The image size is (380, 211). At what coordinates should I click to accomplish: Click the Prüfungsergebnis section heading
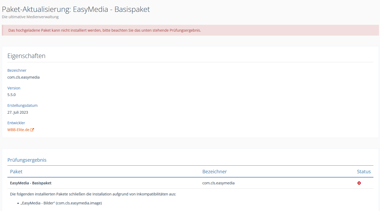point(27,160)
